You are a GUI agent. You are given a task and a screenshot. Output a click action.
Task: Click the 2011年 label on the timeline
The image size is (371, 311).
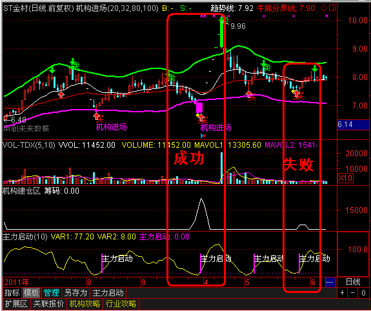coord(17,282)
